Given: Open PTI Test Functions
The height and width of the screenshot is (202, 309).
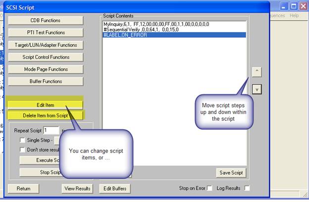Looking at the screenshot, I should click(45, 33).
